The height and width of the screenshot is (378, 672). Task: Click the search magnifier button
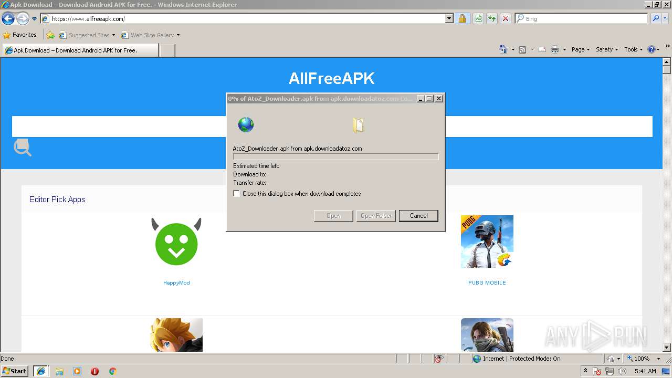655,19
